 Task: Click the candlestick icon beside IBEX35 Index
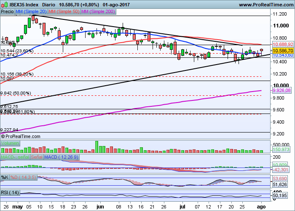point(5,5)
